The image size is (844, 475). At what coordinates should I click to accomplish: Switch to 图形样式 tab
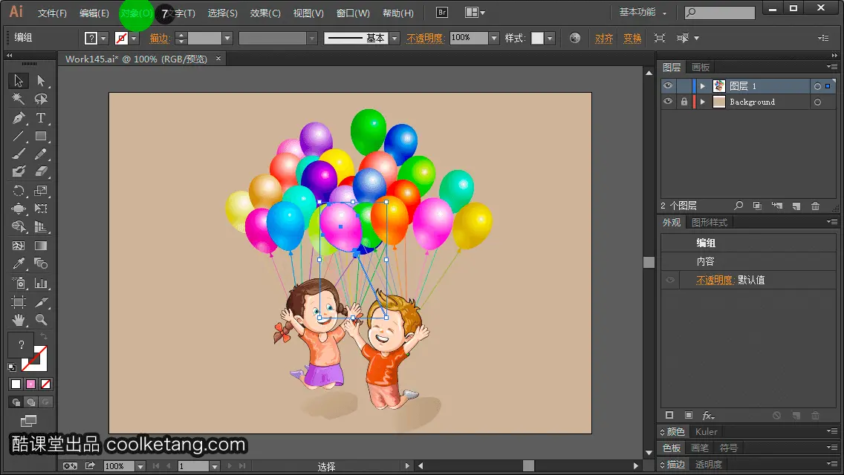(710, 222)
